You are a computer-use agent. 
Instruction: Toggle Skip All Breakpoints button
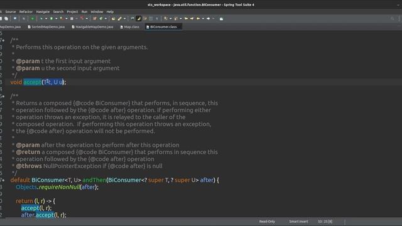tap(24, 18)
